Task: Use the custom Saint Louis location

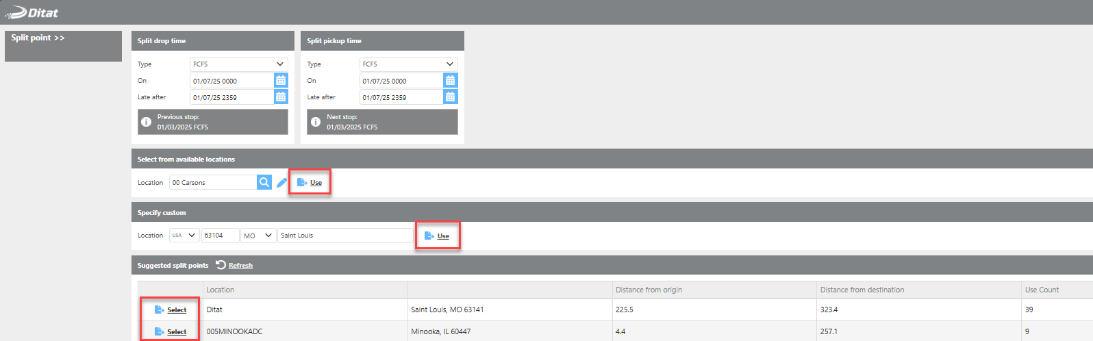Action: [x=438, y=236]
